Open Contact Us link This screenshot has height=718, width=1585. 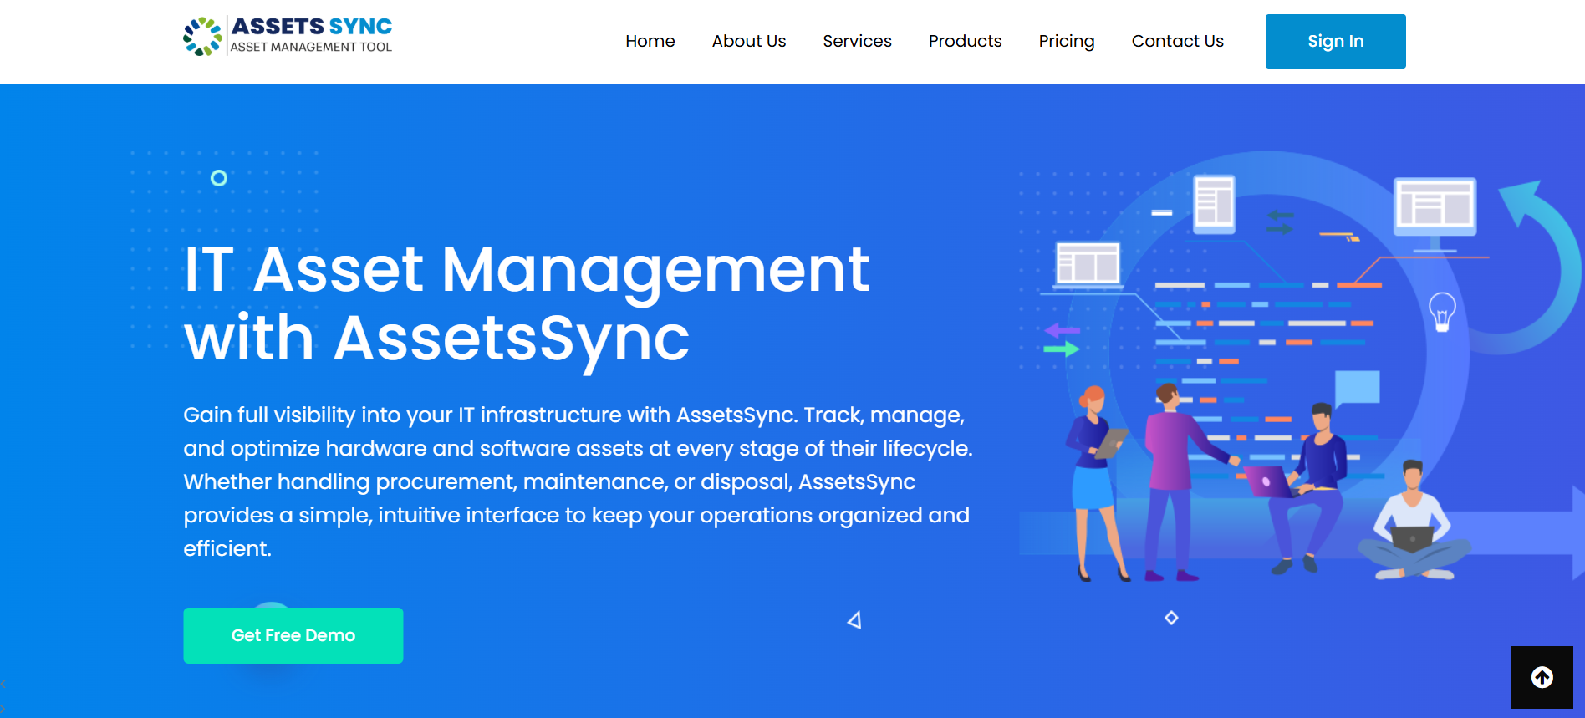click(1177, 41)
